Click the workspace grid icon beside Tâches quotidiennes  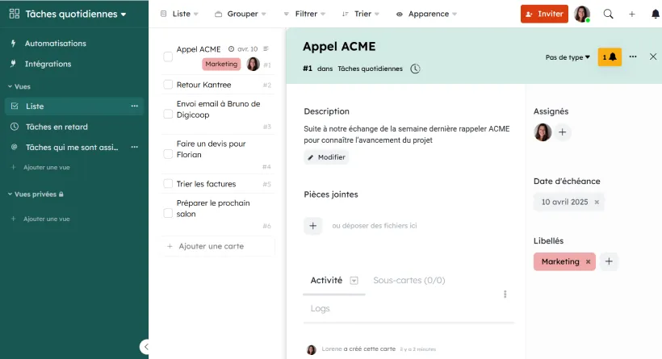[15, 14]
